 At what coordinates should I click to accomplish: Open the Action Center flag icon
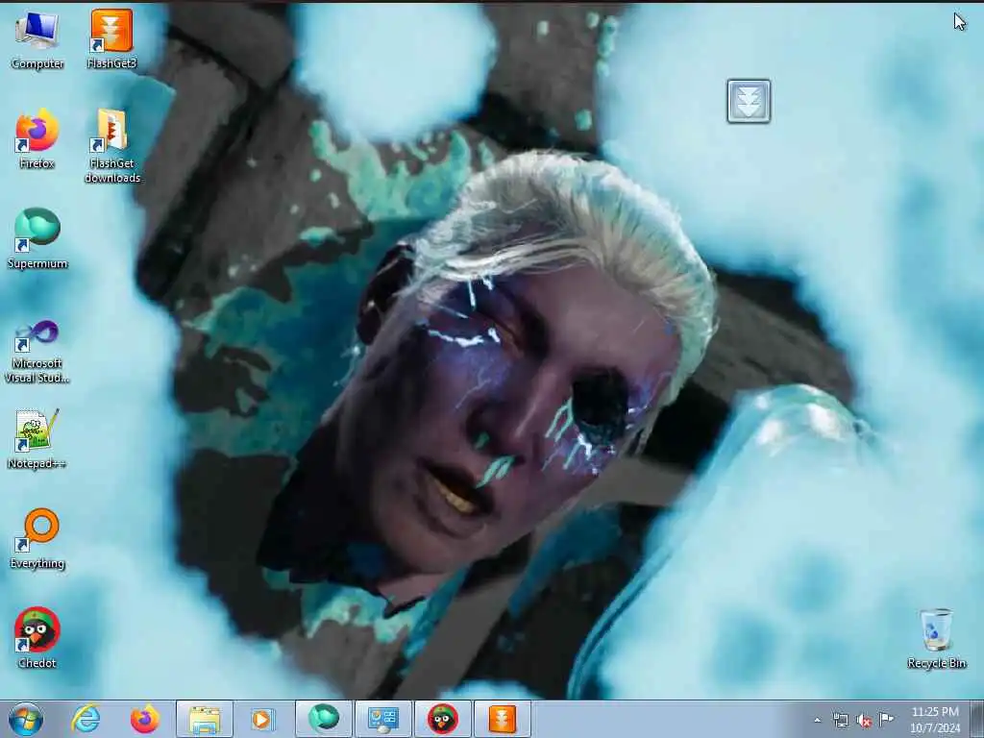pyautogui.click(x=887, y=719)
